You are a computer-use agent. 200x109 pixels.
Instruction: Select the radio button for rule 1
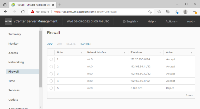[51, 59]
